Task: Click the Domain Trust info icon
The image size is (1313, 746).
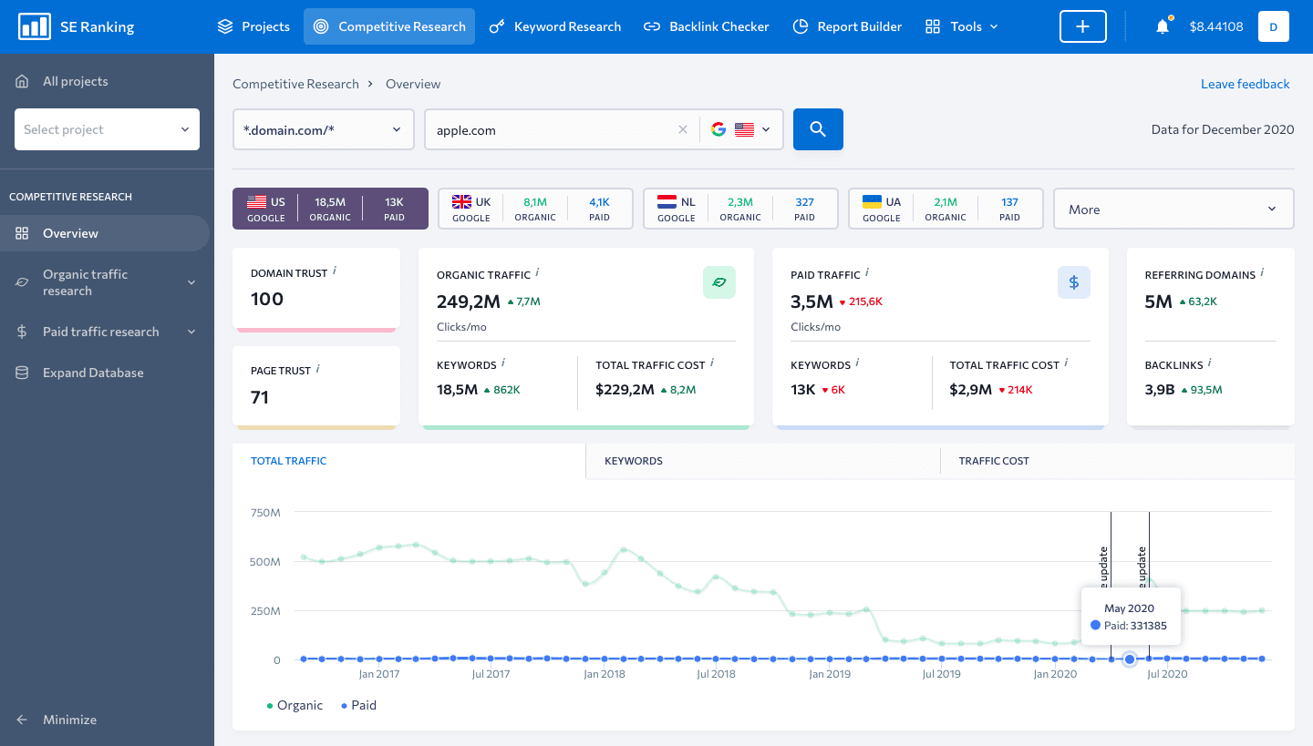Action: 335,271
